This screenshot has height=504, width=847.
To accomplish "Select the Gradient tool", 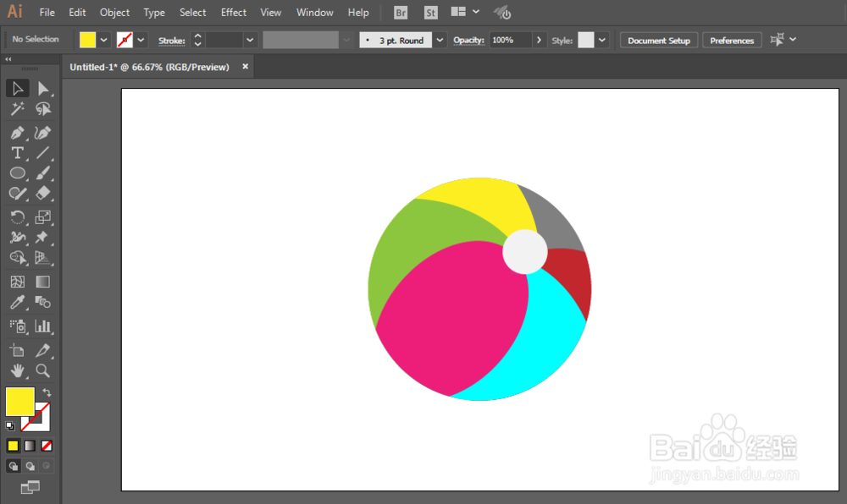I will coord(42,282).
